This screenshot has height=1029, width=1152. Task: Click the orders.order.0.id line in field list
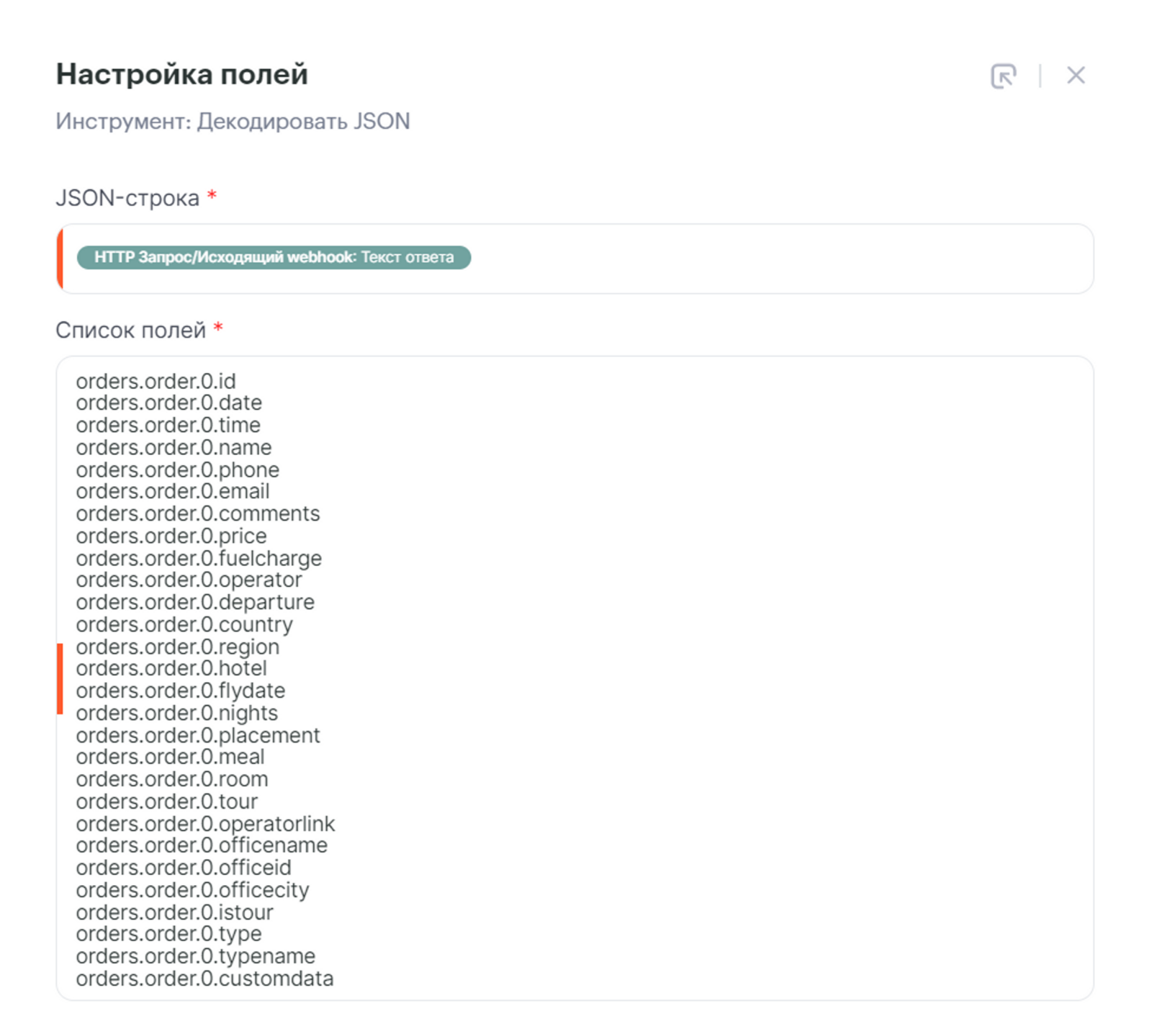tap(156, 381)
